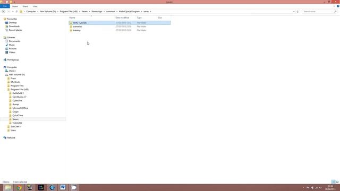Select Origin folder in navigation tree
This screenshot has width=340, height=191.
(15, 112)
